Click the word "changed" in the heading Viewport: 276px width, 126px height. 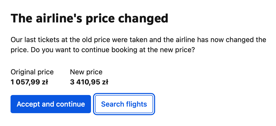click(143, 18)
